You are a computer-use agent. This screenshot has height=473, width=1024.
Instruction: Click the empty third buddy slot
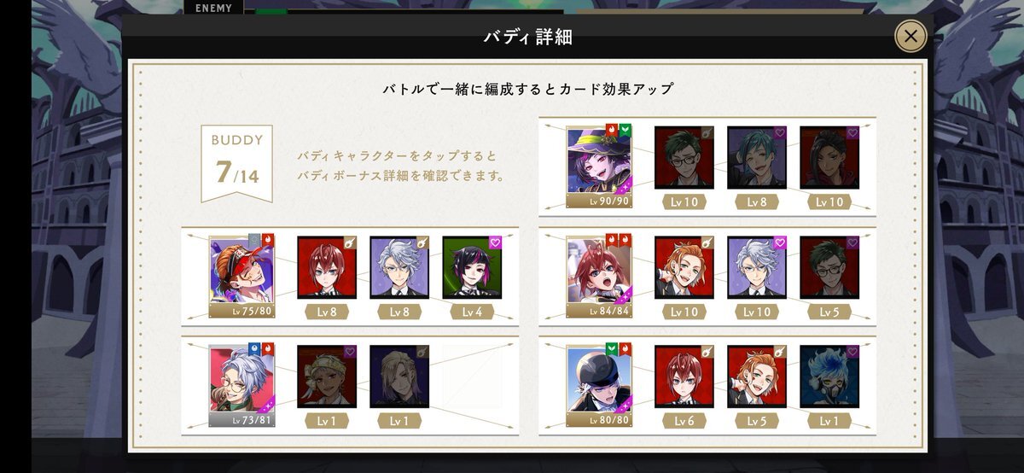[472, 376]
